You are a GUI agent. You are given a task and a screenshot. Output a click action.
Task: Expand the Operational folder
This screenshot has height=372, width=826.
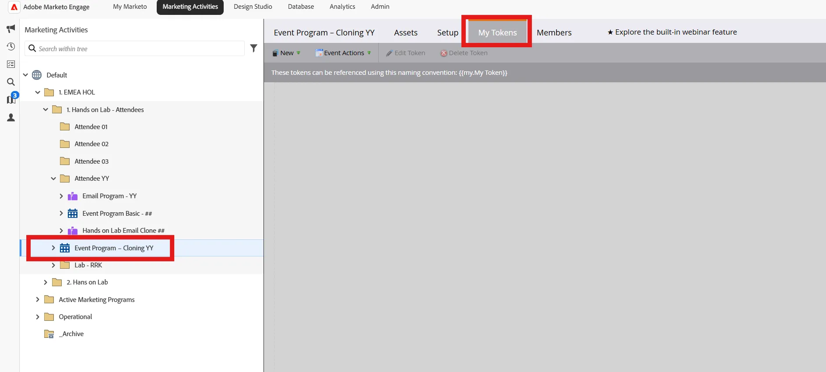pos(38,317)
